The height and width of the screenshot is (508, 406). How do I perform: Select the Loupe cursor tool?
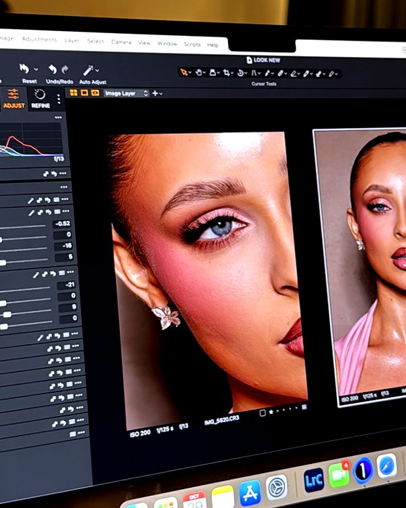(x=212, y=72)
